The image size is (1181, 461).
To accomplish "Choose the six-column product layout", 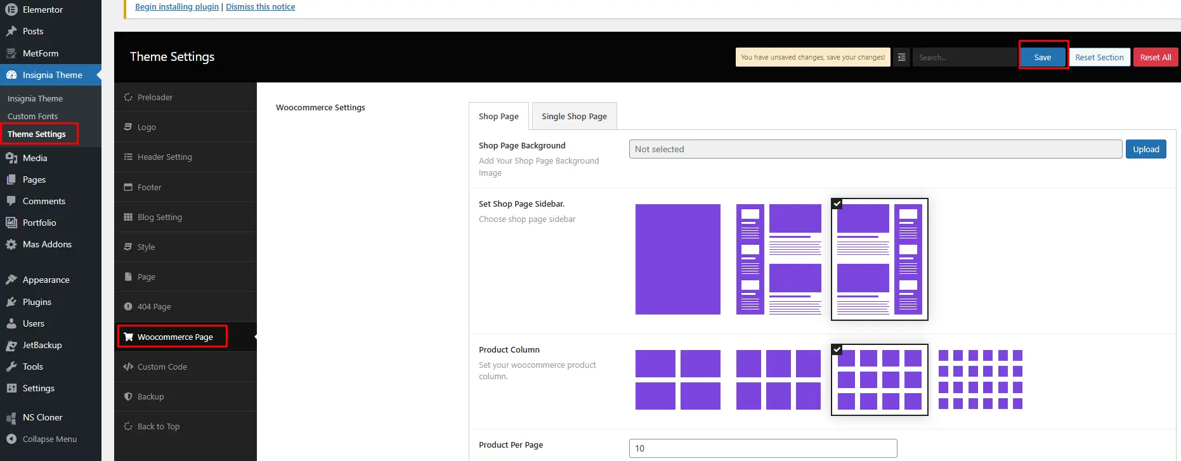I will coord(981,380).
